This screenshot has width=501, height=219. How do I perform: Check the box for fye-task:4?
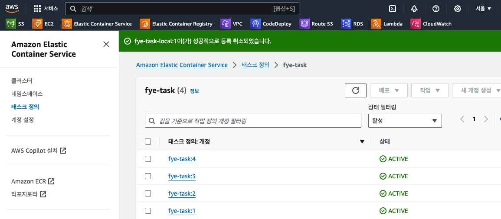pos(148,159)
